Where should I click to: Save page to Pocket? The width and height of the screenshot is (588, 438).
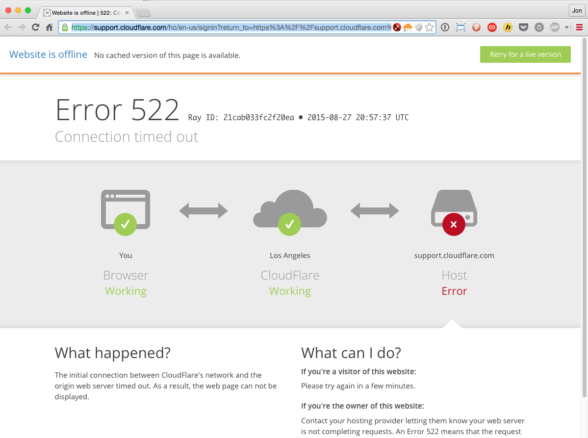tap(523, 27)
